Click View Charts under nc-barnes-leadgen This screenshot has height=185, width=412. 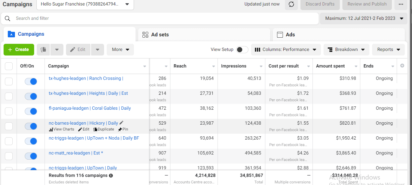[x=61, y=129]
